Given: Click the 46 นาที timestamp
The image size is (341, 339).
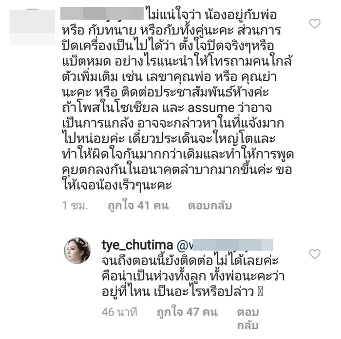Looking at the screenshot, I should pos(120,312).
